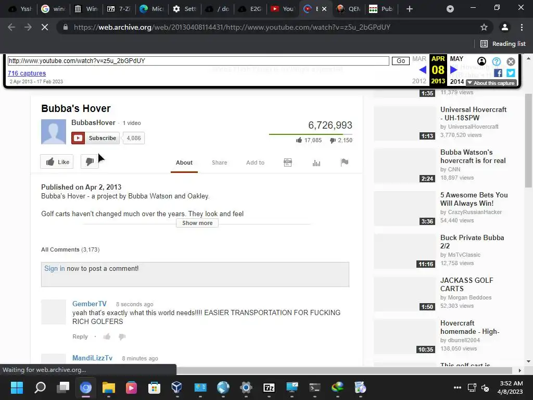Open Chrome profile icon
The width and height of the screenshot is (533, 400).
point(505,27)
